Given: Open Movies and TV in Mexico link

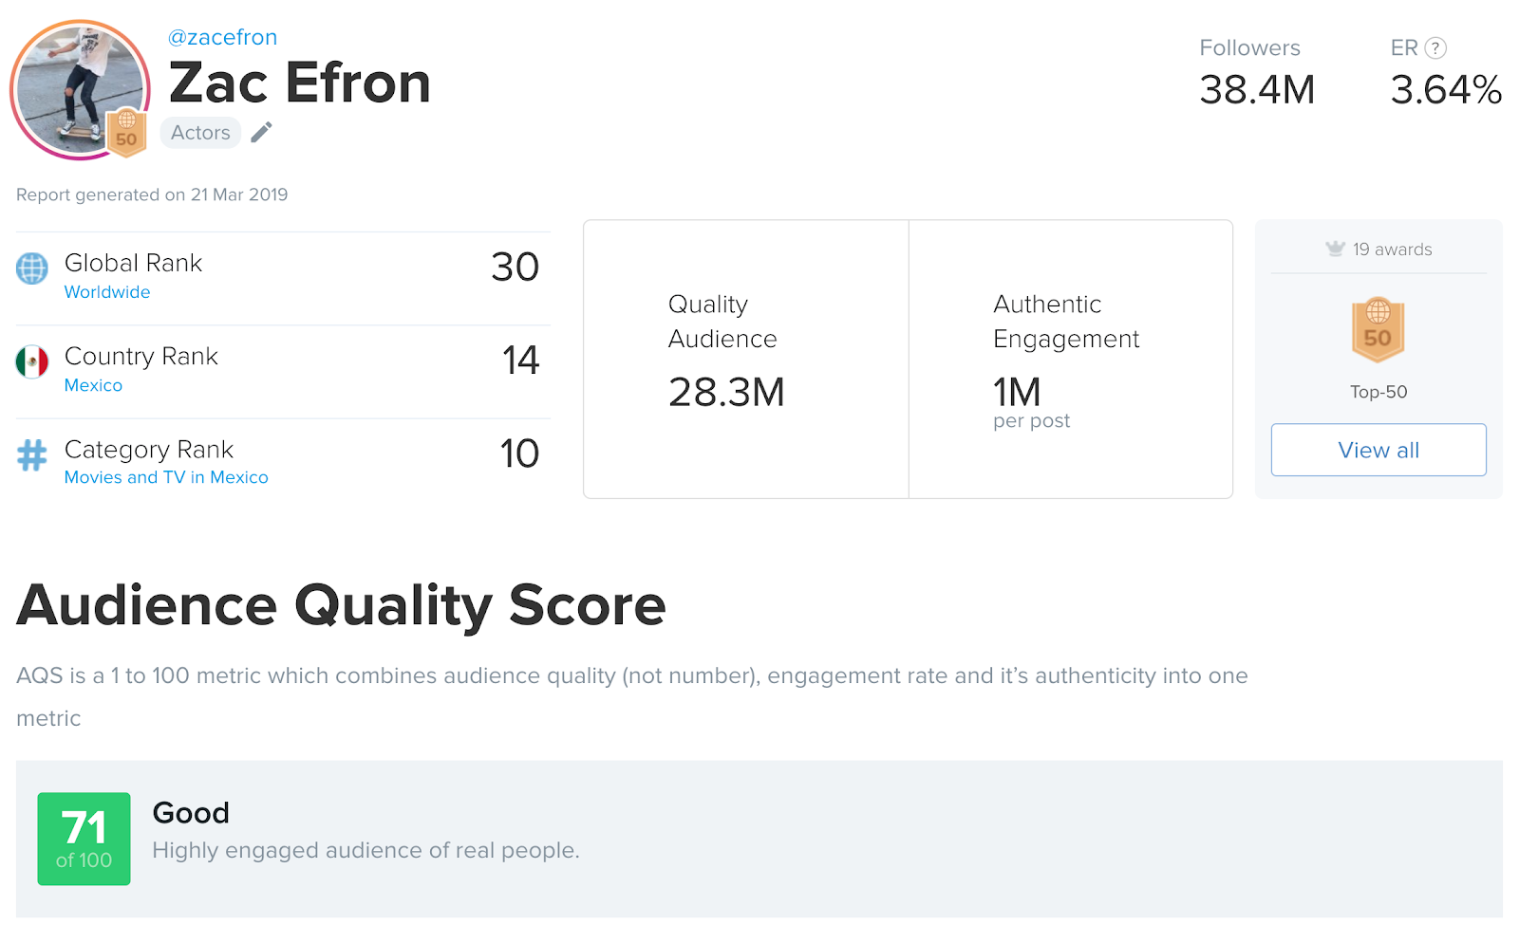Looking at the screenshot, I should pyautogui.click(x=166, y=477).
